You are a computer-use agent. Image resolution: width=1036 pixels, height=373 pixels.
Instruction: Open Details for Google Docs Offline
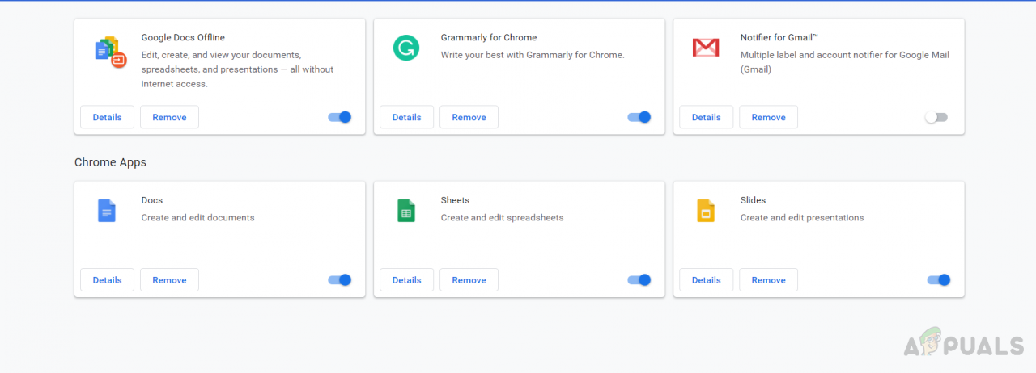click(107, 117)
